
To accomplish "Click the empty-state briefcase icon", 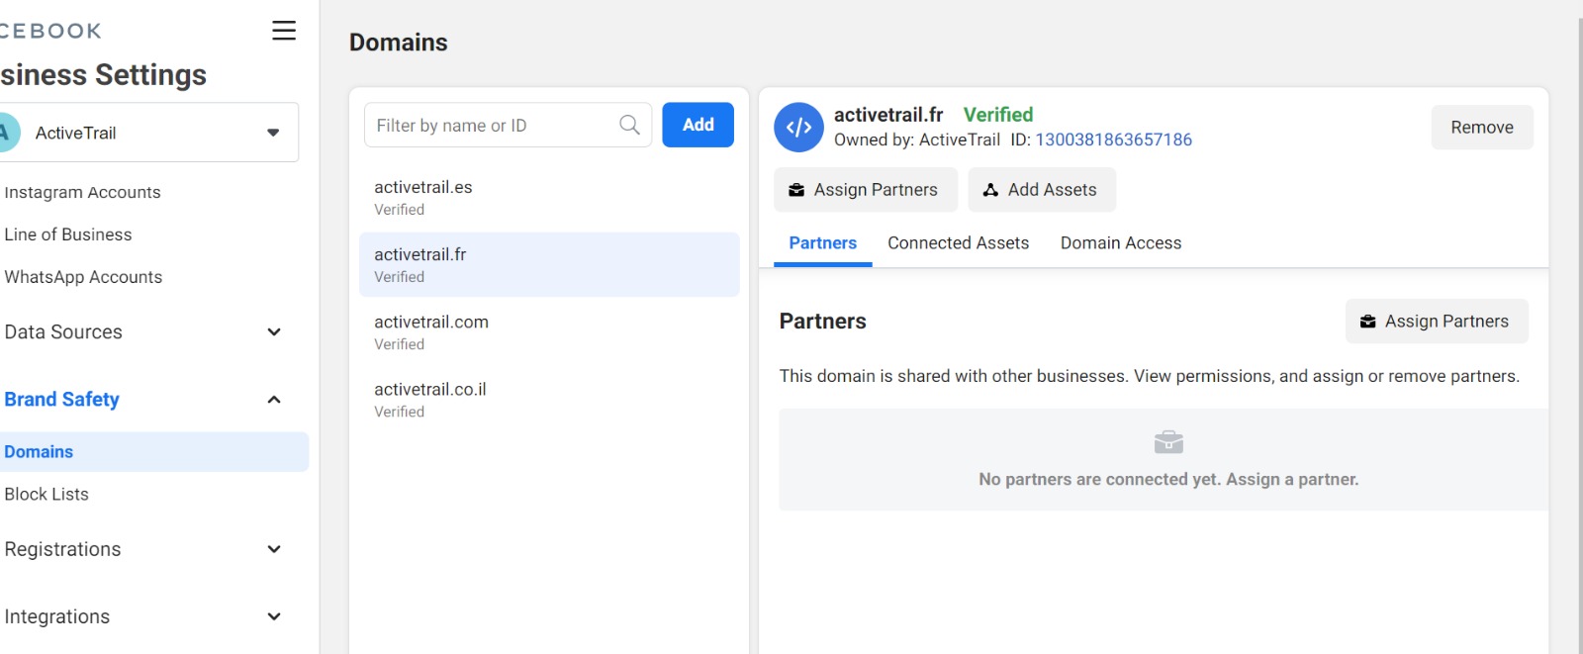I will [1168, 441].
